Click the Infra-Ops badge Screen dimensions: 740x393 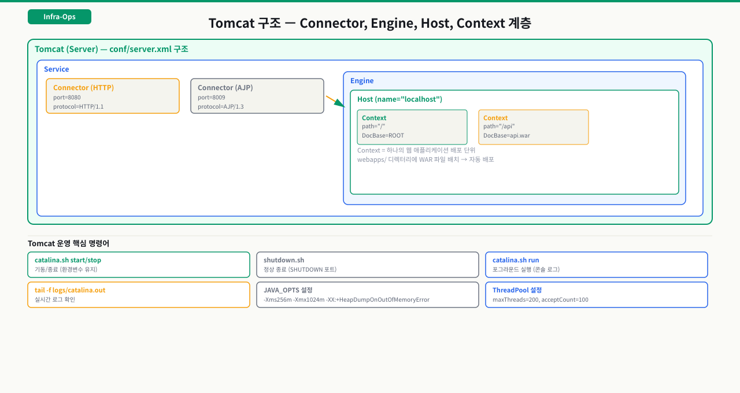(x=60, y=17)
